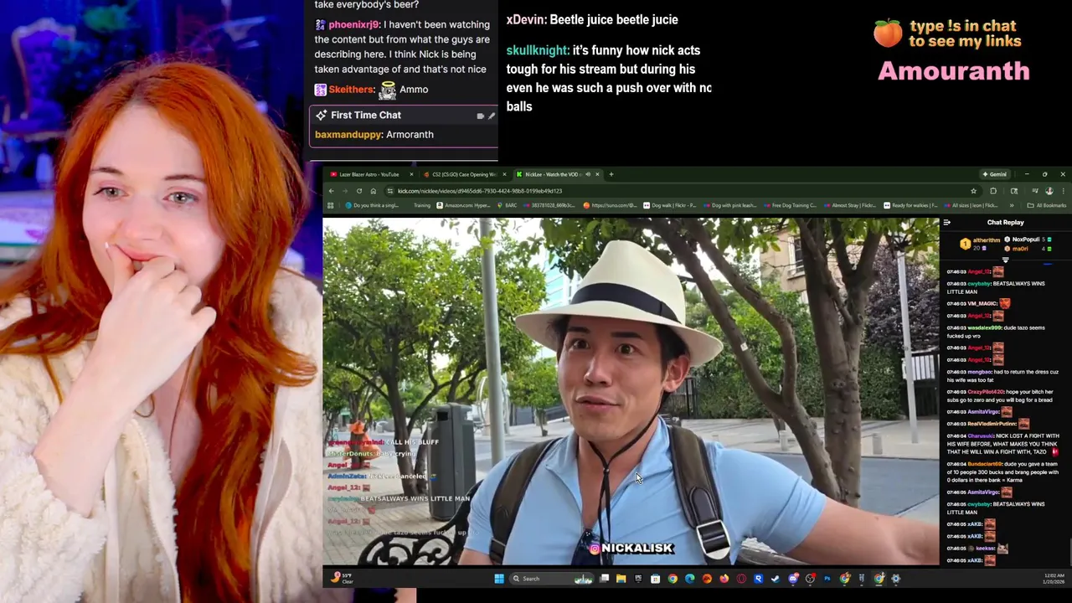Open the taskbar weather widget
The image size is (1072, 603).
point(342,578)
